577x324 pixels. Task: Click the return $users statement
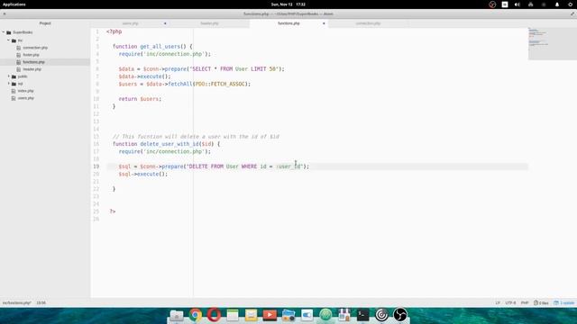140,99
